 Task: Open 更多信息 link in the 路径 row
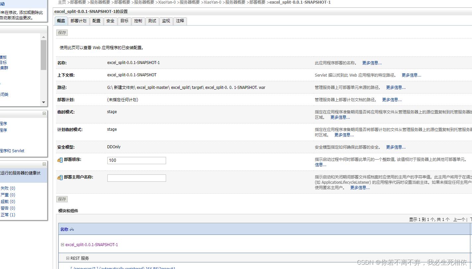coord(396,87)
